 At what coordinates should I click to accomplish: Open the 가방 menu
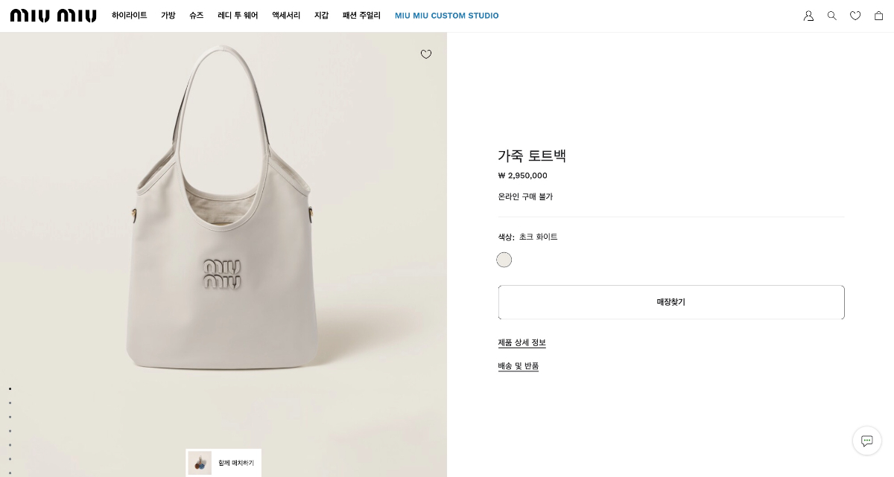click(x=168, y=16)
